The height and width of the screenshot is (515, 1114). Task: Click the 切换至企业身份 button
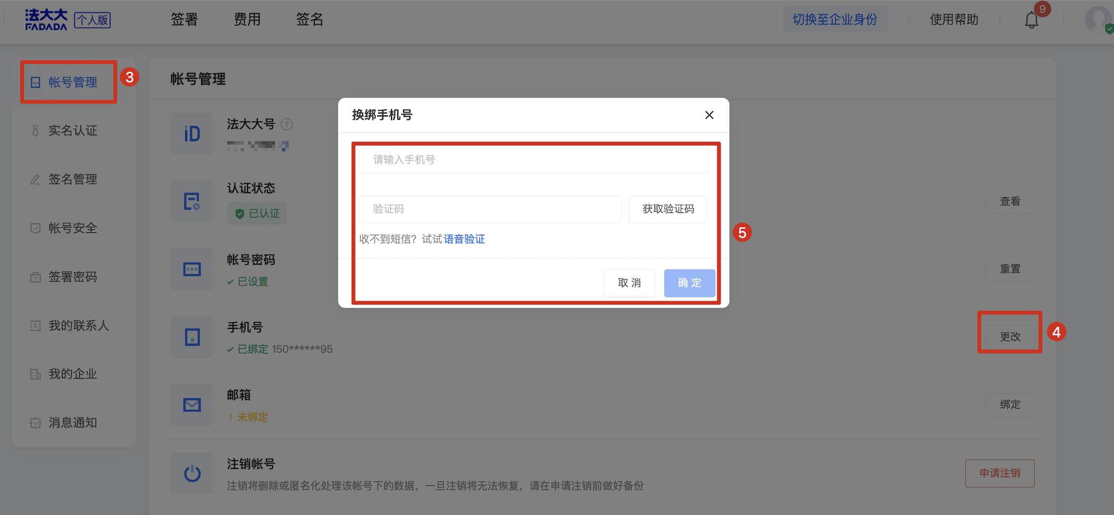[835, 19]
